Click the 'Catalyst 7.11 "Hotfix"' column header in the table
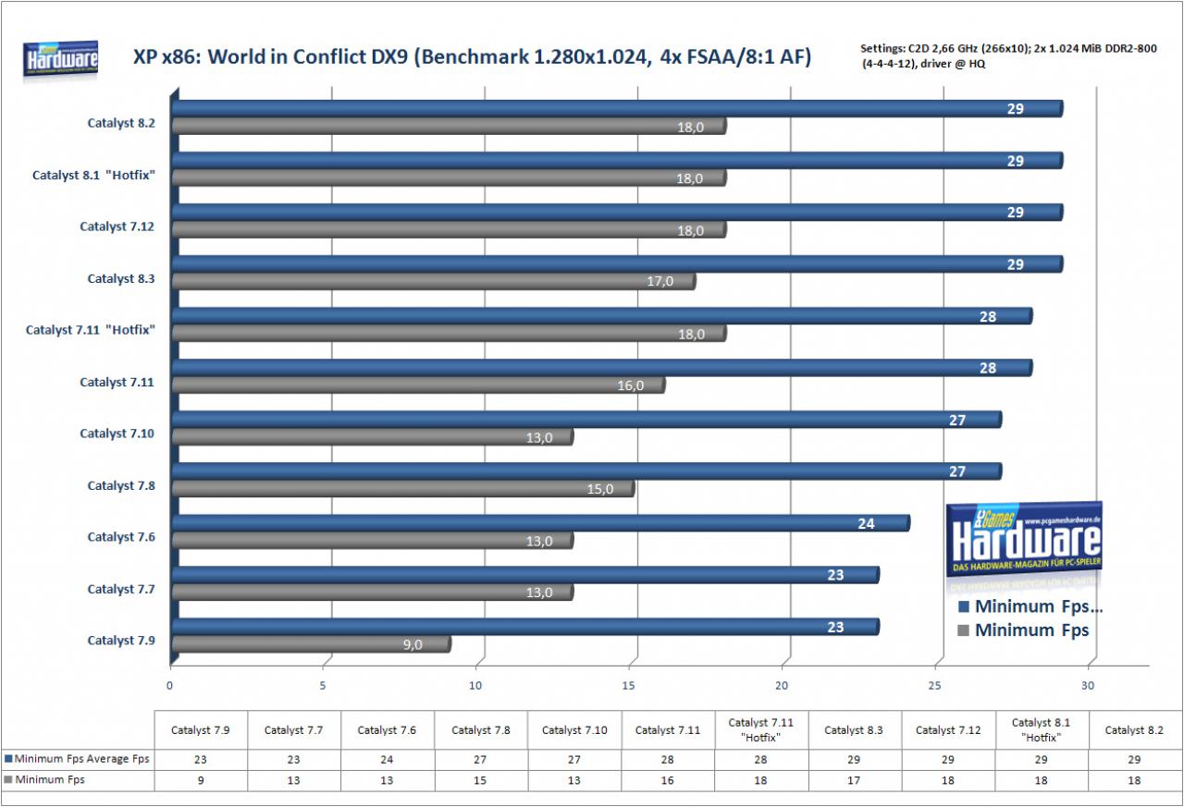1184x807 pixels. (762, 729)
